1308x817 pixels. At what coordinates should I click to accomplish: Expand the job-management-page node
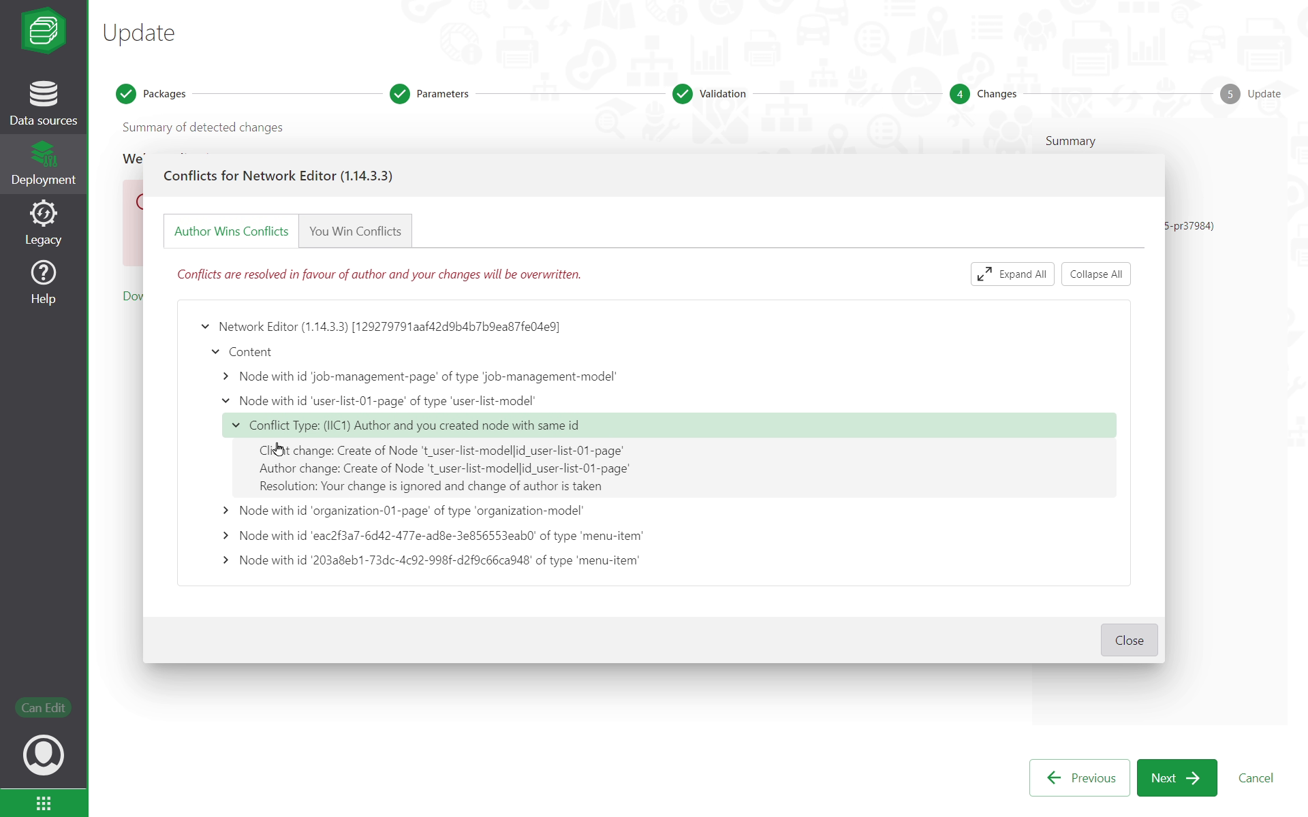pyautogui.click(x=225, y=377)
